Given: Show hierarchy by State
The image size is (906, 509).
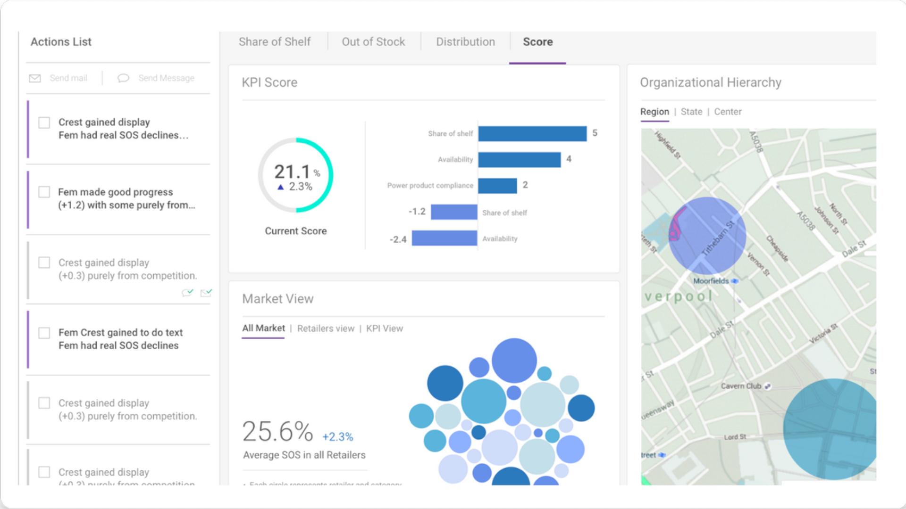Looking at the screenshot, I should (x=691, y=112).
